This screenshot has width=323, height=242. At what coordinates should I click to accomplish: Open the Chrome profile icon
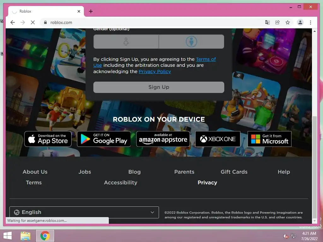click(300, 22)
